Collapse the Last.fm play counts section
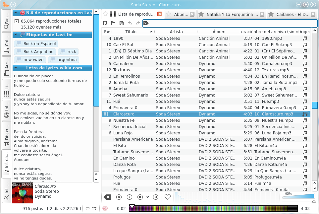This screenshot has height=214, width=319. (16, 13)
